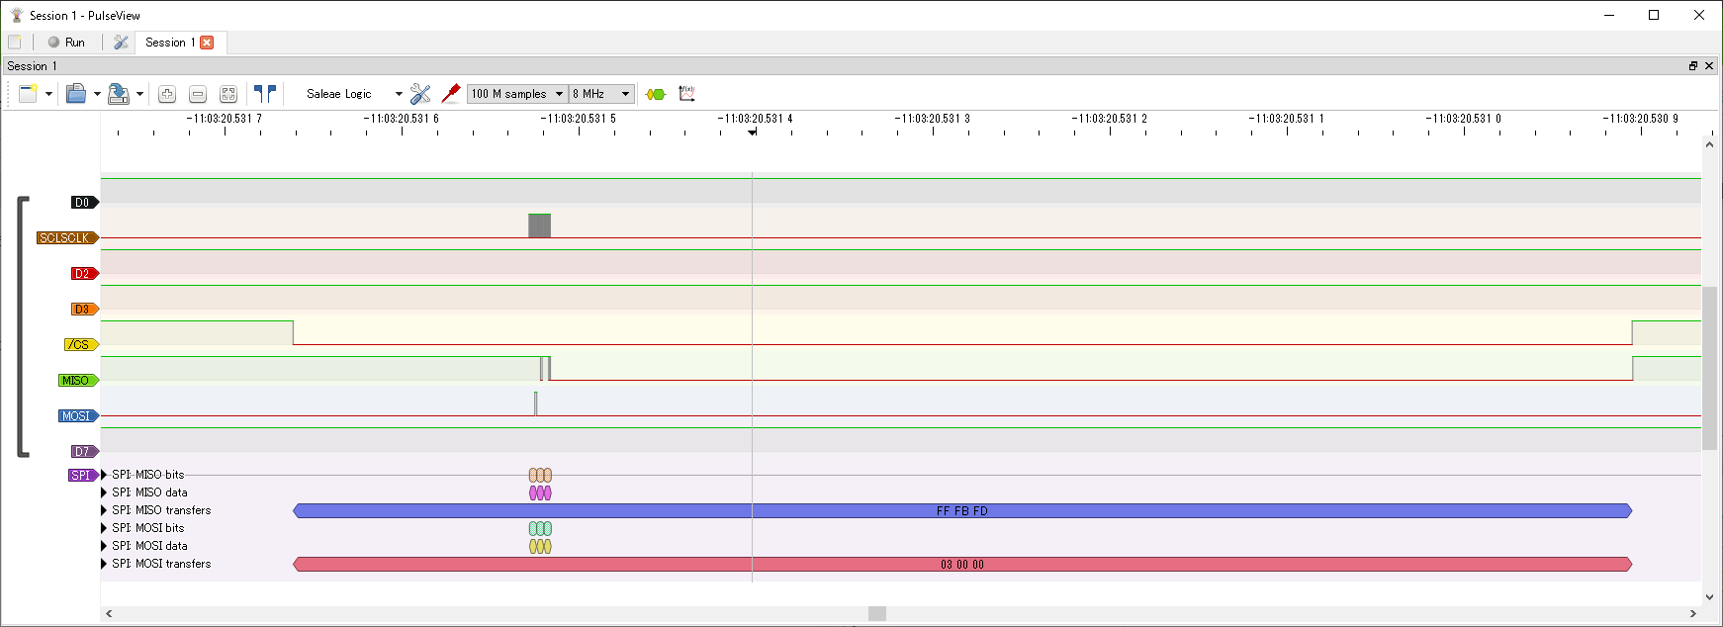Screen dimensions: 1723x627
Task: Click the SCLSCLK clock burst on waveform
Action: point(539,225)
